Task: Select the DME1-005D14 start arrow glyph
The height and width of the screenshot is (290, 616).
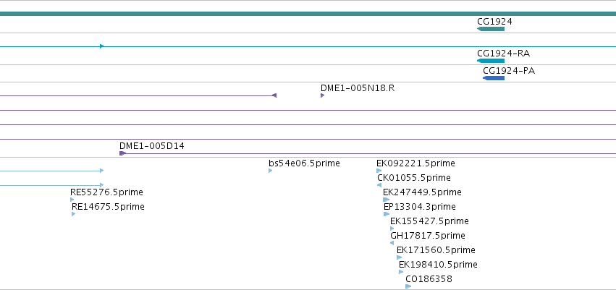Action: 122,153
